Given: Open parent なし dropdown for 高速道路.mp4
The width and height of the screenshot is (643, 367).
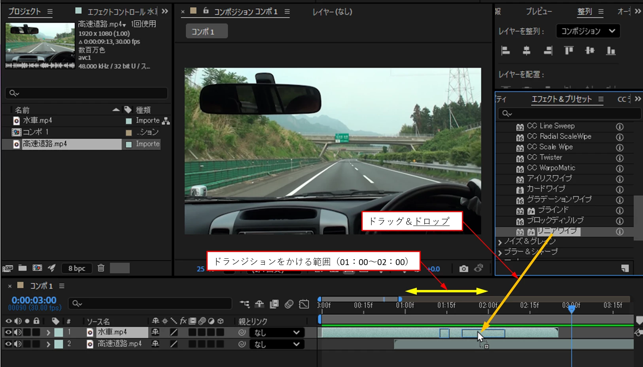Looking at the screenshot, I should 276,344.
